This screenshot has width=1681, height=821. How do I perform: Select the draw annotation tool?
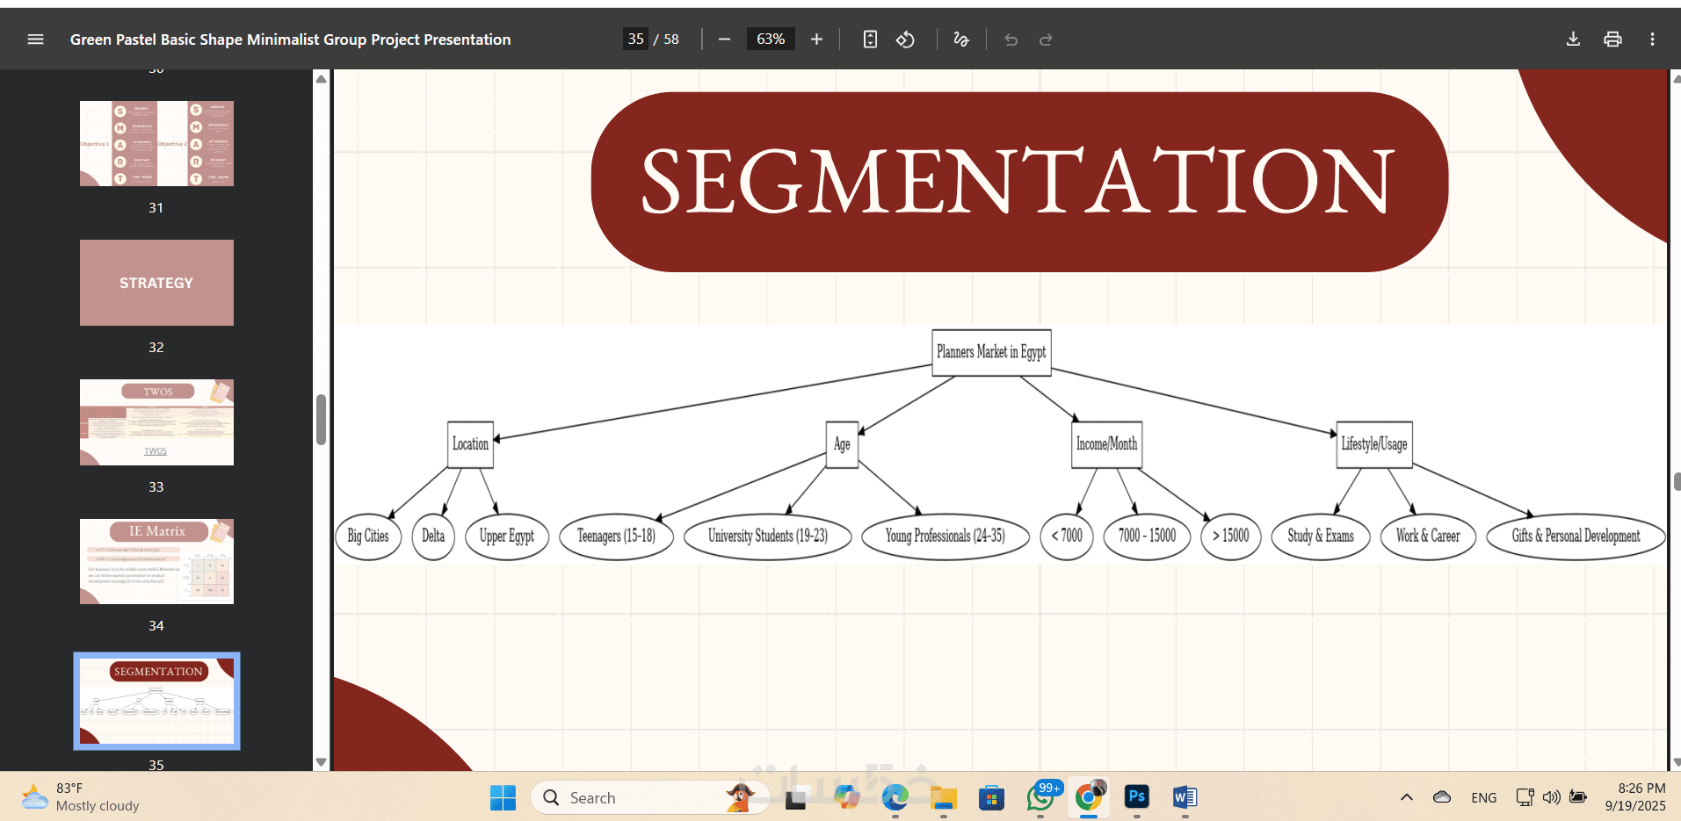click(961, 40)
